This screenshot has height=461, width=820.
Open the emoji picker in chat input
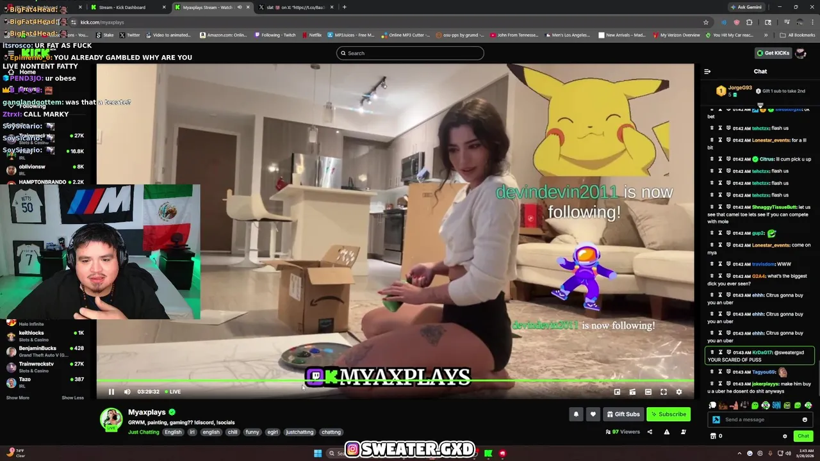(x=805, y=420)
